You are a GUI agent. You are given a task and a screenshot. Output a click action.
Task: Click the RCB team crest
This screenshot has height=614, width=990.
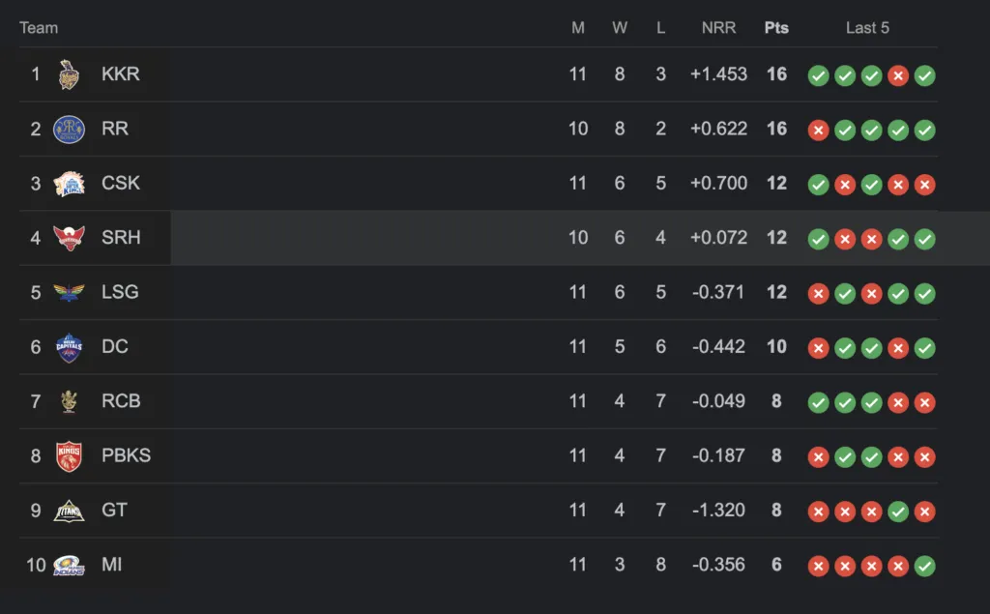click(69, 401)
